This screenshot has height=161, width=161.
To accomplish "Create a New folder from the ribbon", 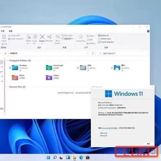I will (x=58, y=39).
